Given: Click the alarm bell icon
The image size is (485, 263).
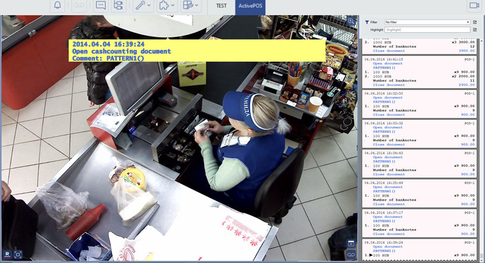Looking at the screenshot, I should tap(58, 6).
